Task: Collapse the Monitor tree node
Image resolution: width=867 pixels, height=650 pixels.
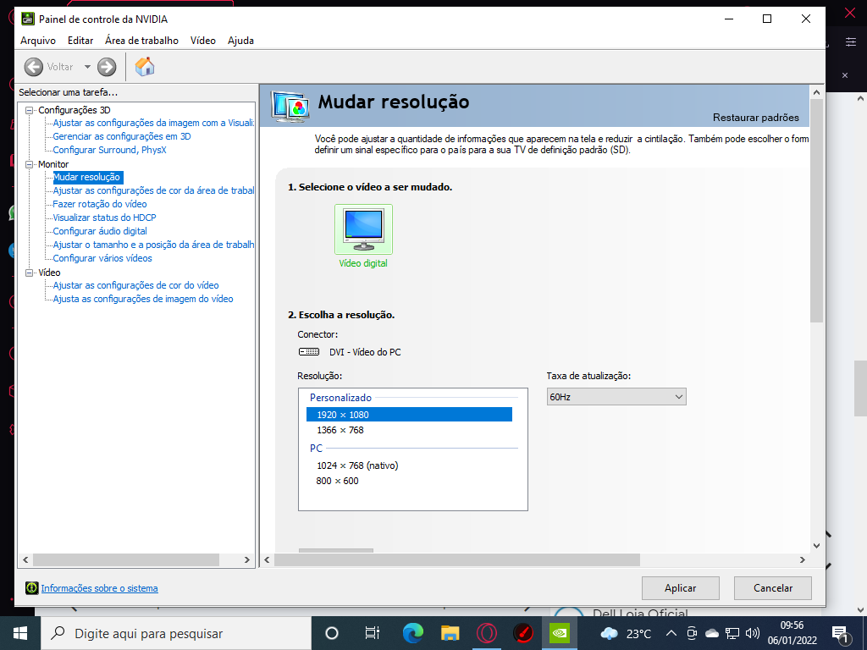Action: 30,164
